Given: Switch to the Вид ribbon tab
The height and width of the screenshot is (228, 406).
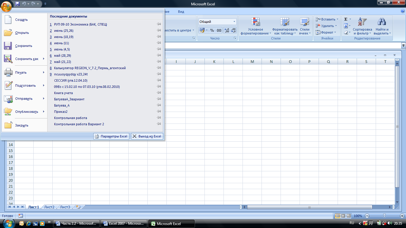Looking at the screenshot, I should pyautogui.click(x=181, y=12).
